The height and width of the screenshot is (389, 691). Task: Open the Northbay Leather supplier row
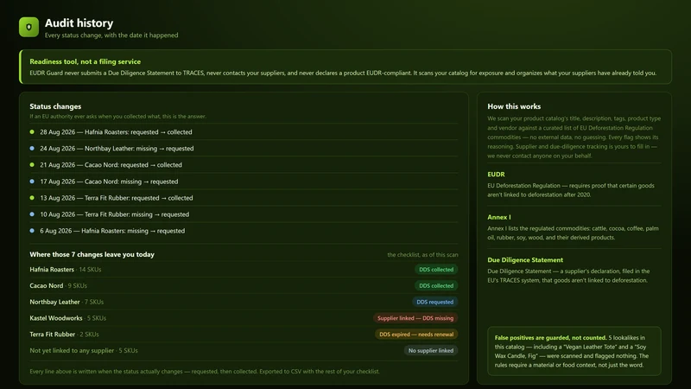[x=244, y=302]
